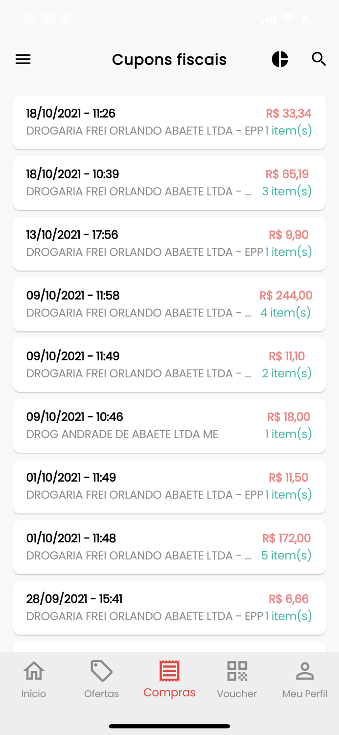The height and width of the screenshot is (735, 339).
Task: Select the receipt from 01/10/2021 at 11:49
Action: tap(169, 486)
